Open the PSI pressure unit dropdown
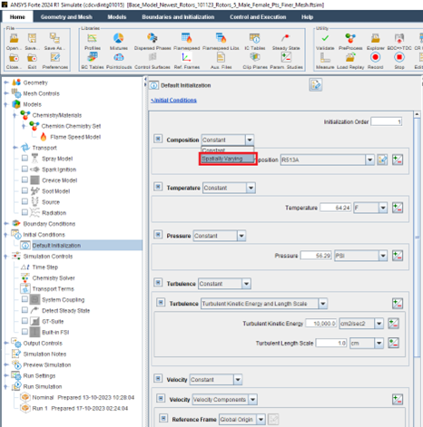Screen dimensions: 423x427 tap(383, 256)
